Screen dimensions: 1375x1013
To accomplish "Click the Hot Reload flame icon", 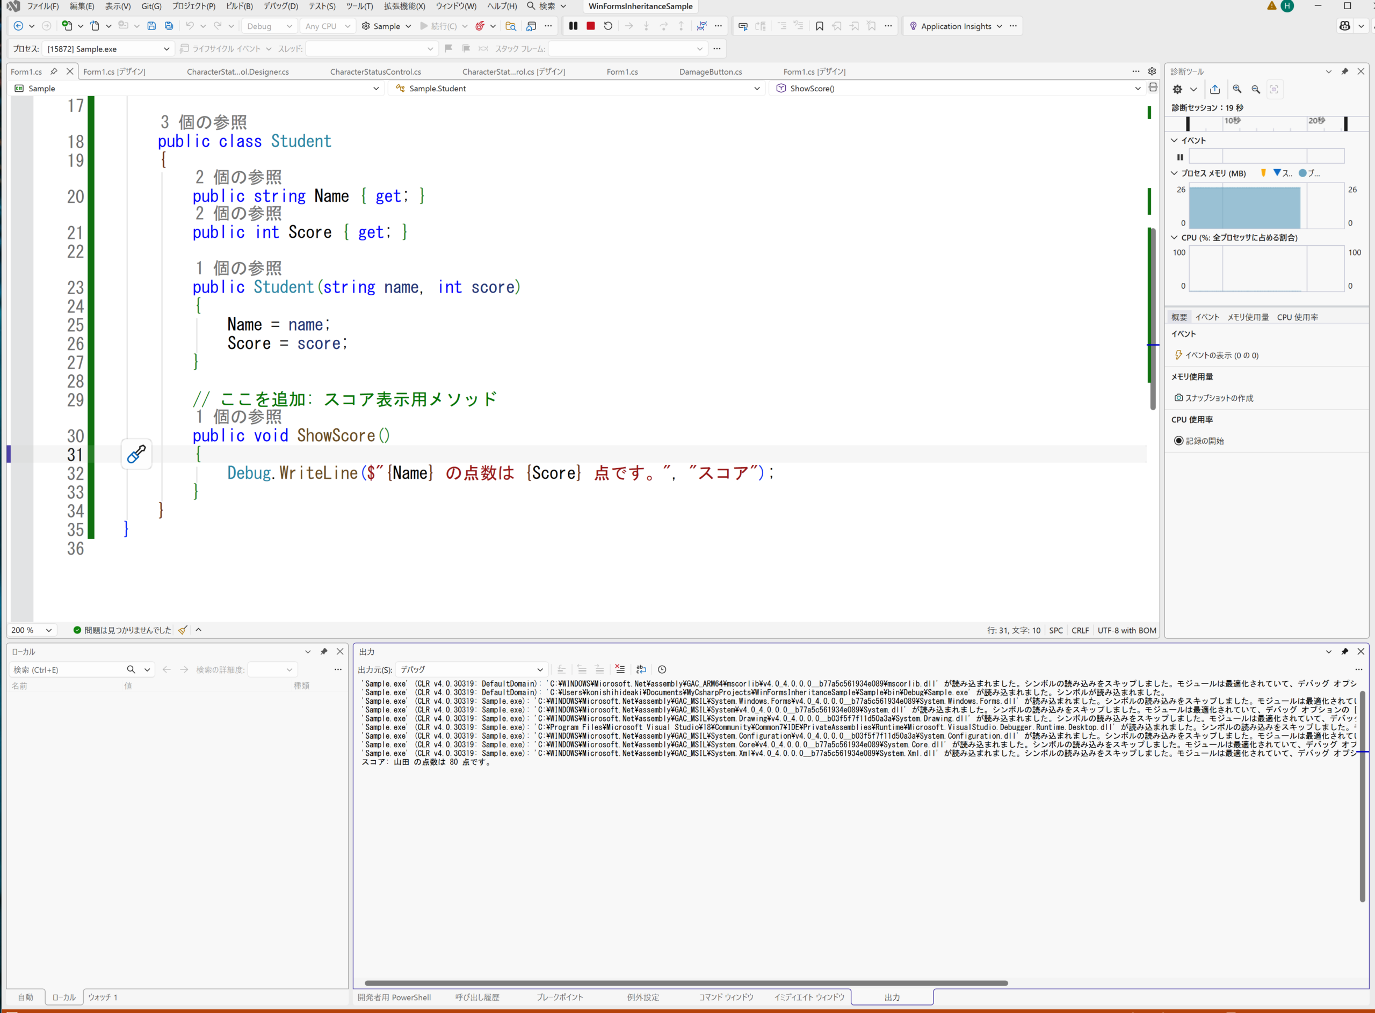I will pyautogui.click(x=480, y=26).
